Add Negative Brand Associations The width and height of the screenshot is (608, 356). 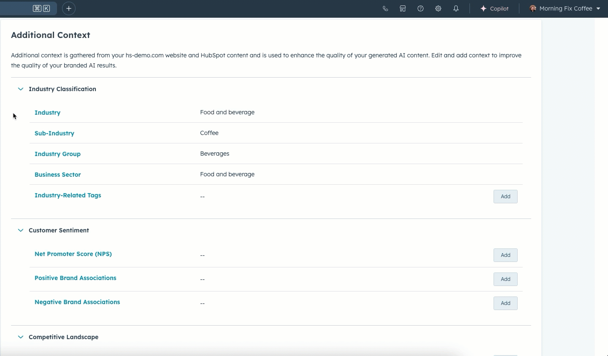click(505, 303)
